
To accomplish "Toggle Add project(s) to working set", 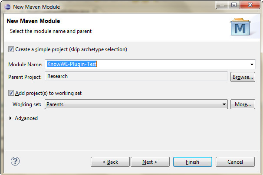I will click(11, 93).
